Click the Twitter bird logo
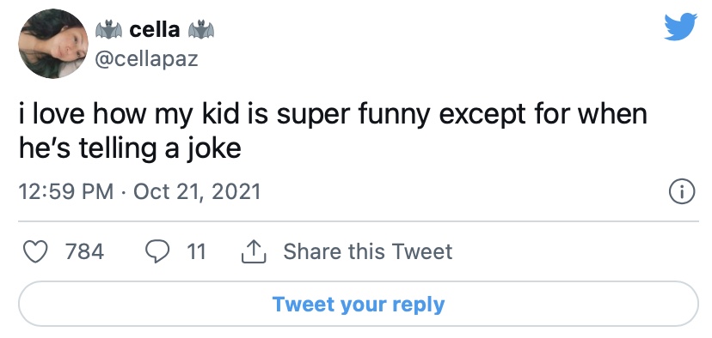This screenshot has height=338, width=712. 680,27
